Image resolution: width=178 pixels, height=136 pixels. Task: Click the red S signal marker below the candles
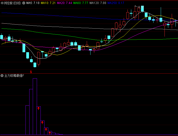31,72
